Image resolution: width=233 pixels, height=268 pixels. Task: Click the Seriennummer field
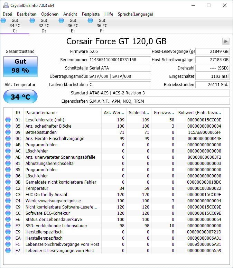[120, 60]
